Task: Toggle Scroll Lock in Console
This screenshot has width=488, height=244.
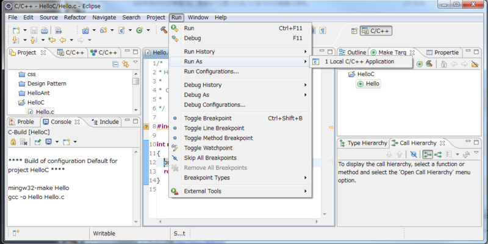Action: pos(13,142)
